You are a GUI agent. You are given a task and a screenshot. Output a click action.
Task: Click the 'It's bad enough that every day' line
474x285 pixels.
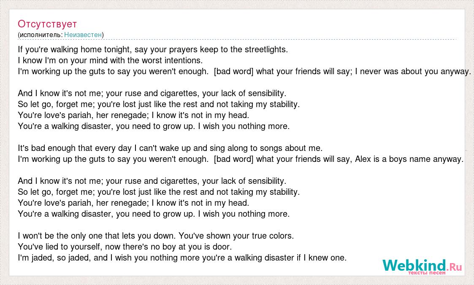click(170, 148)
